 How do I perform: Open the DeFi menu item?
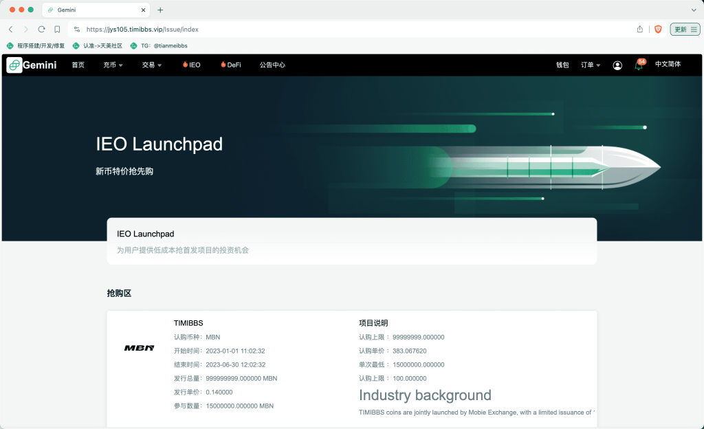[x=231, y=65]
